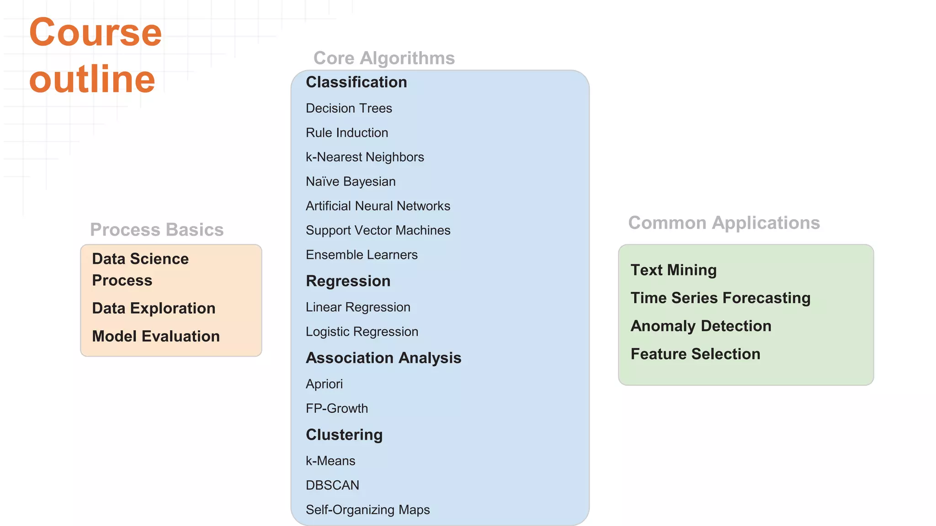Click "Time Series Forecasting" in green box

click(720, 298)
